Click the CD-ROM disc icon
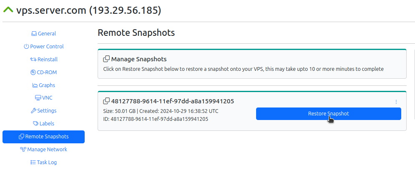 33,72
